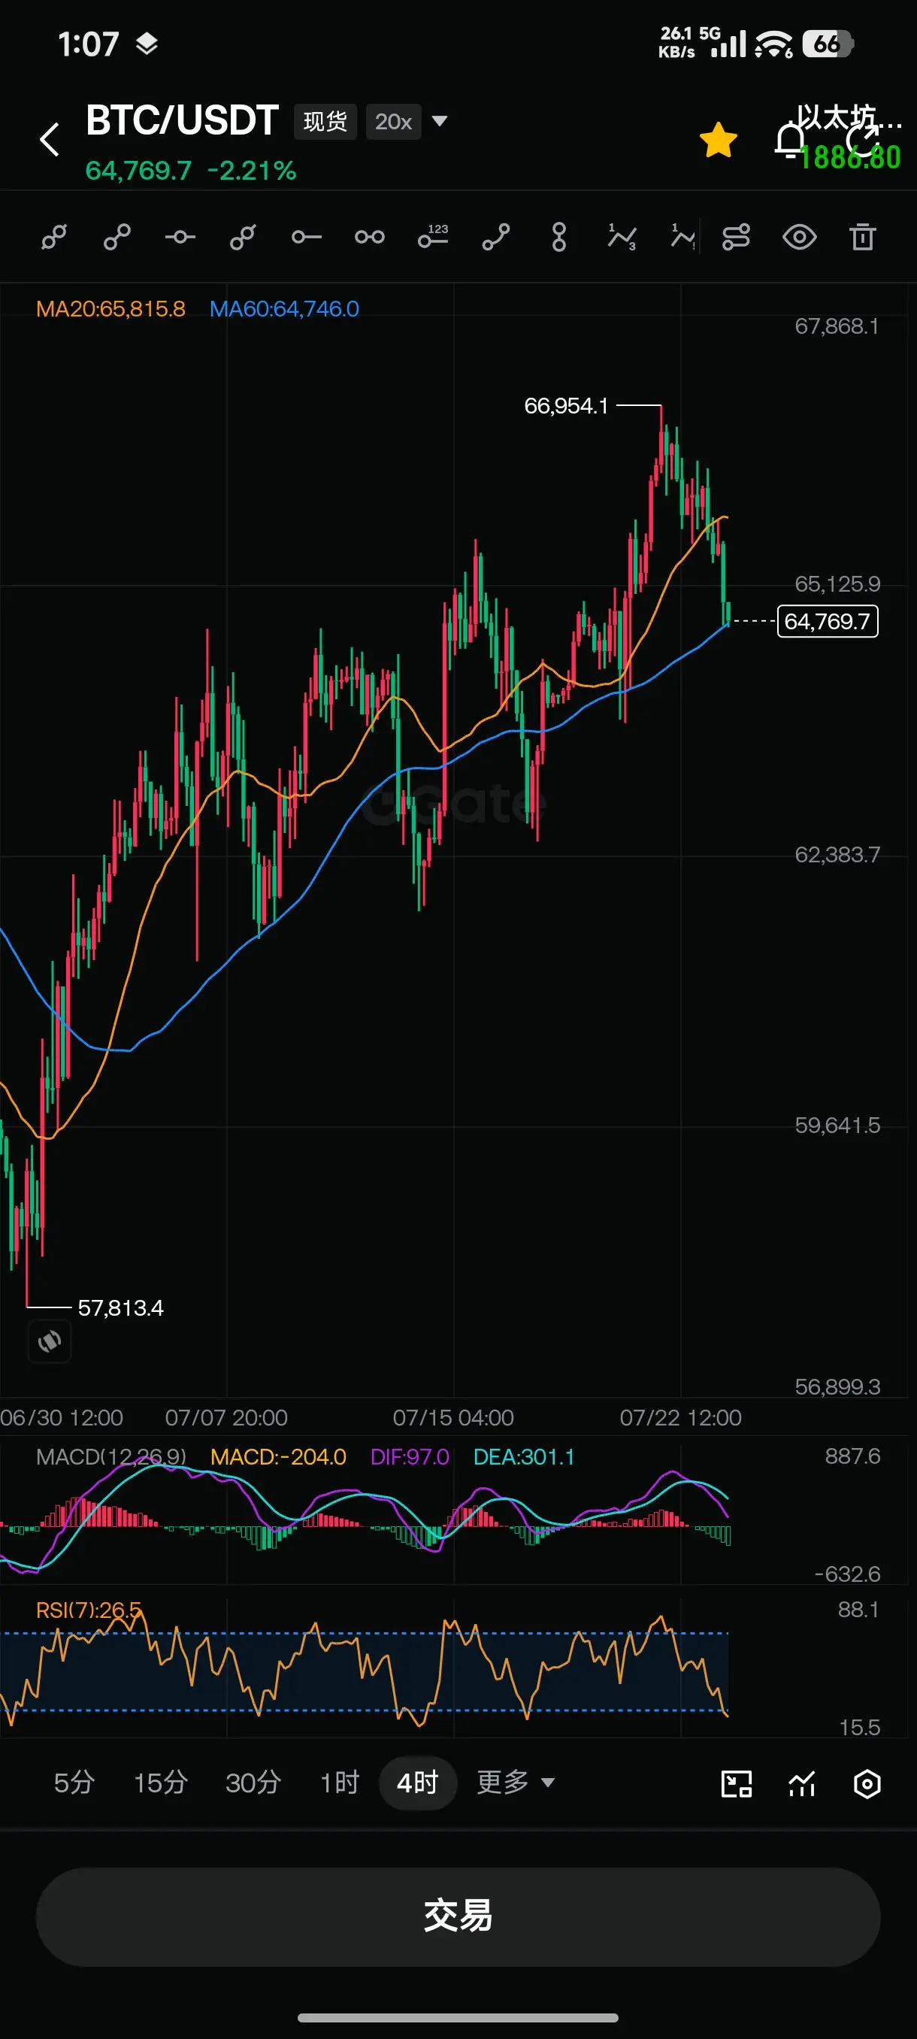Viewport: 917px width, 2039px height.
Task: Open the chart indicators icon
Action: point(802,1784)
